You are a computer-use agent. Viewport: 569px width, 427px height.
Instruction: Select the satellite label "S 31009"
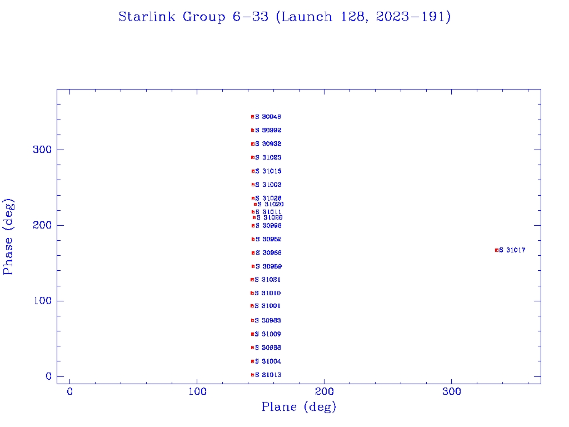[x=267, y=334]
